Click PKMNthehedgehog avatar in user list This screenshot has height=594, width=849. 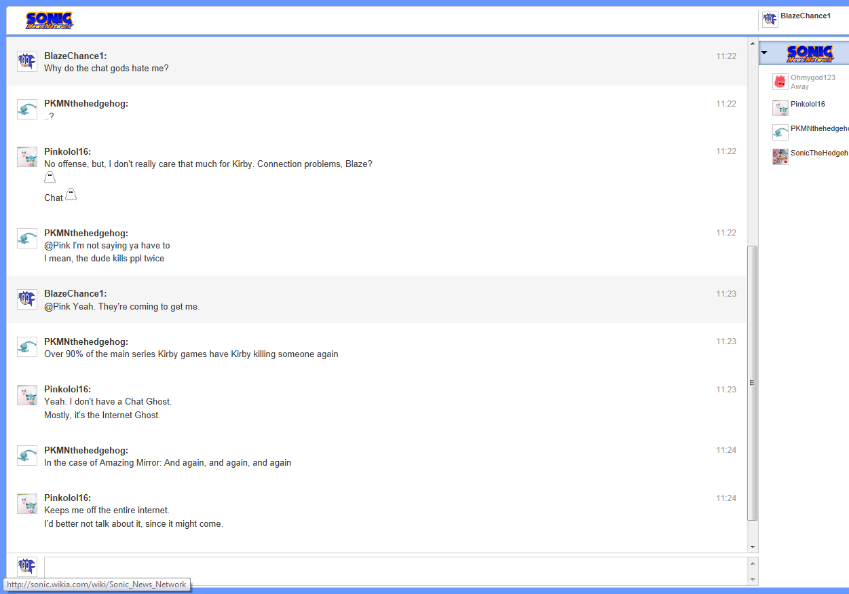click(780, 132)
